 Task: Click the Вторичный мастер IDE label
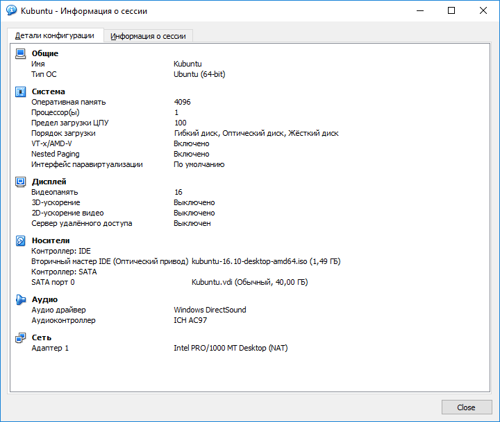pos(110,262)
